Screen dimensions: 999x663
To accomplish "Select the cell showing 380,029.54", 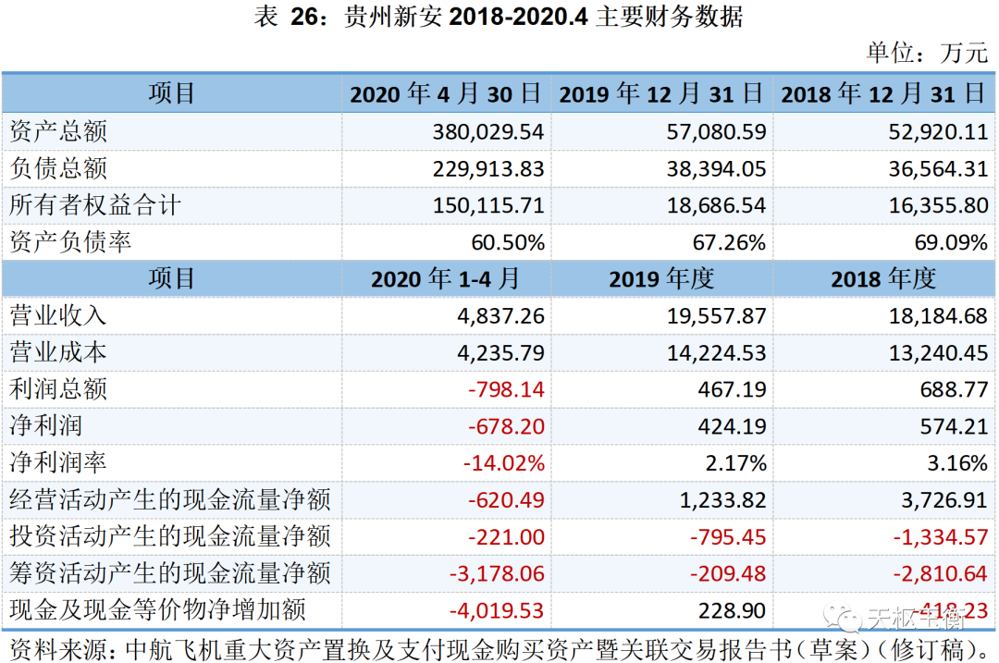I will (x=488, y=131).
